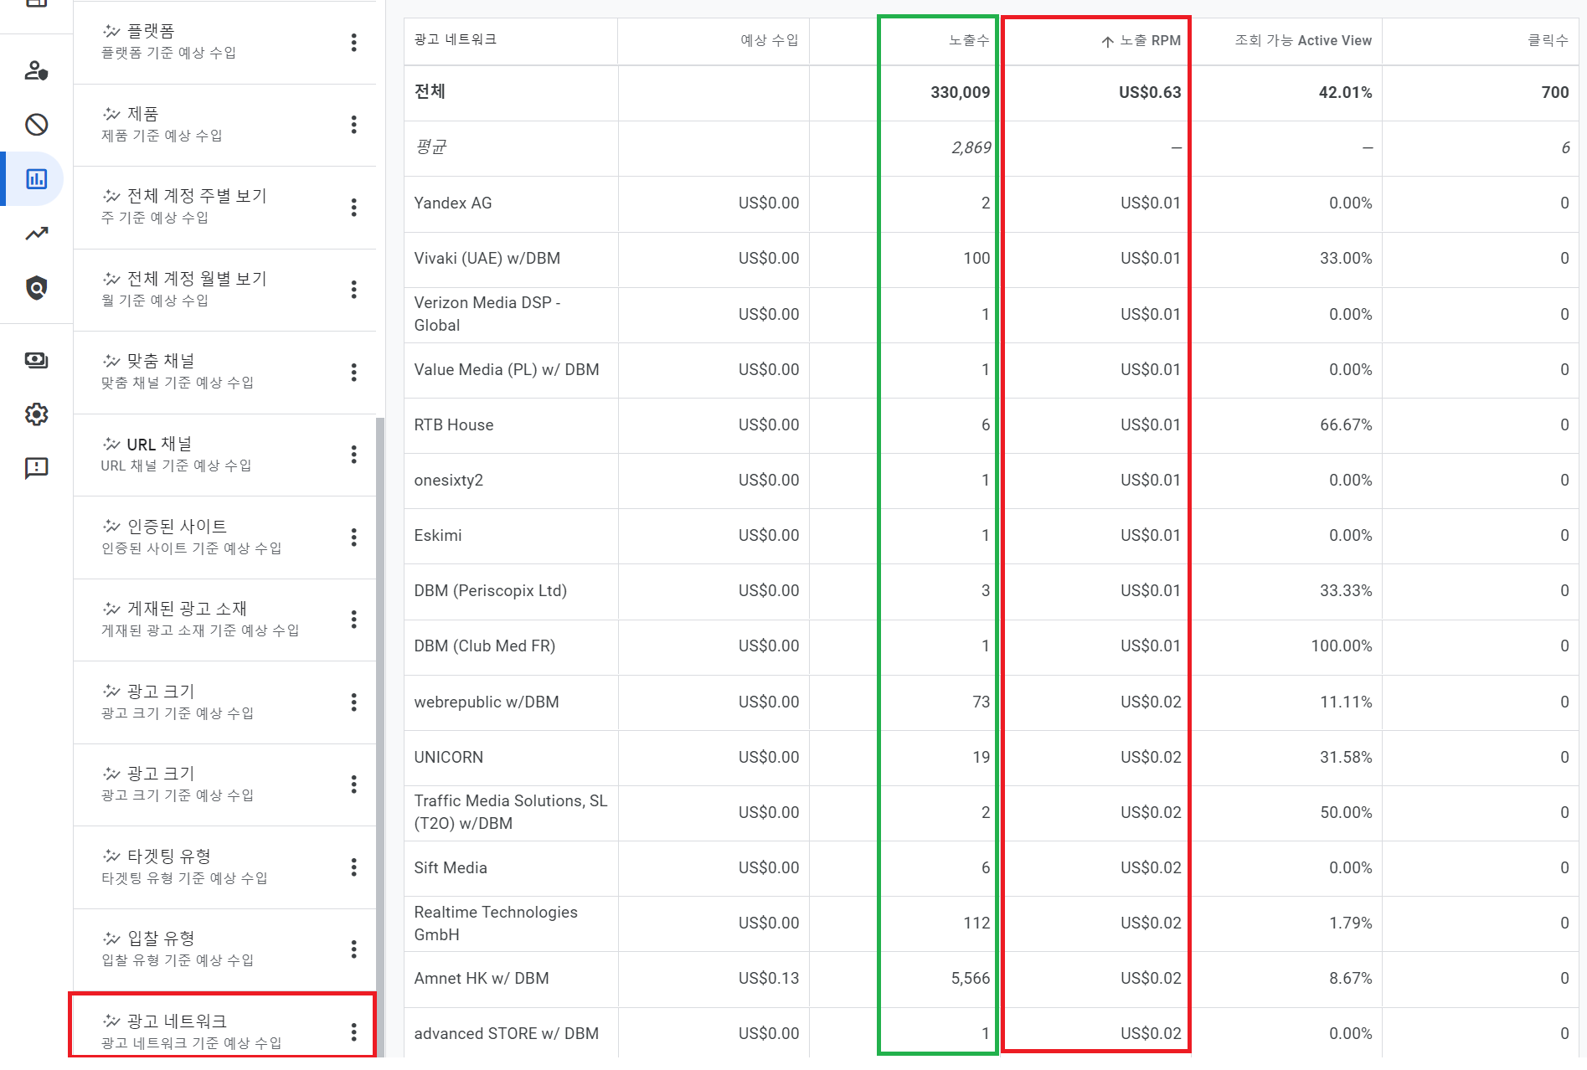Open more options for URL 채널 report
This screenshot has width=1587, height=1070.
pyautogui.click(x=353, y=454)
